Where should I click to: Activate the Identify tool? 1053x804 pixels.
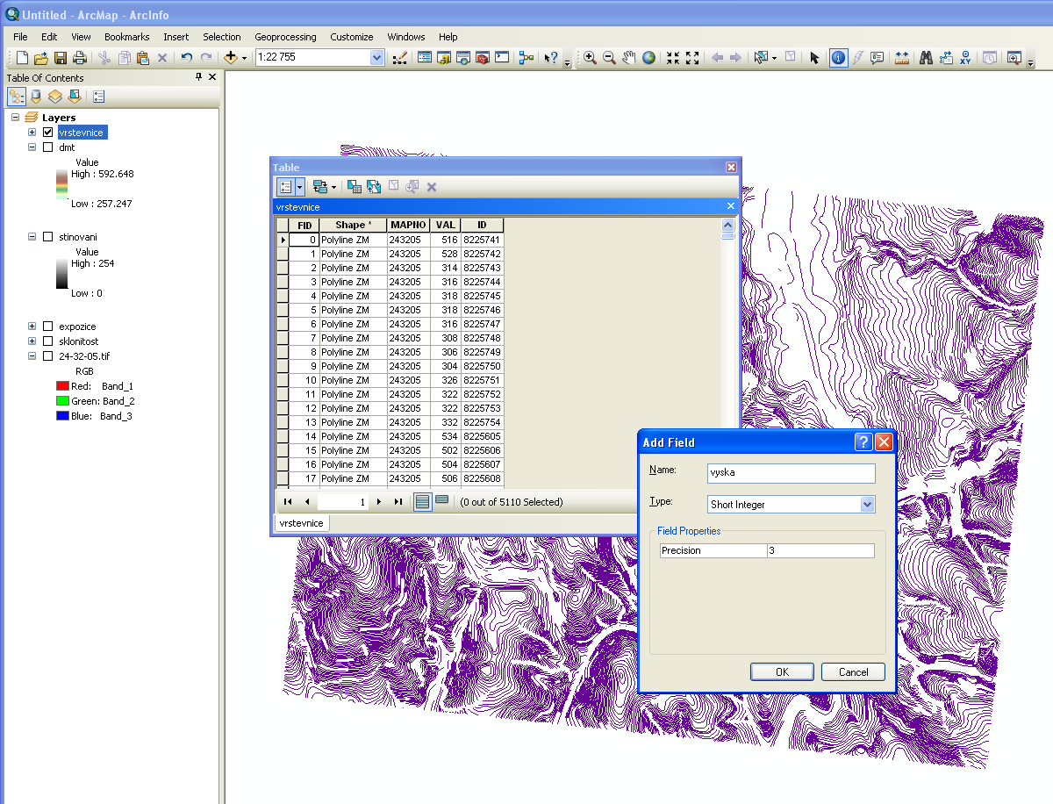(839, 58)
